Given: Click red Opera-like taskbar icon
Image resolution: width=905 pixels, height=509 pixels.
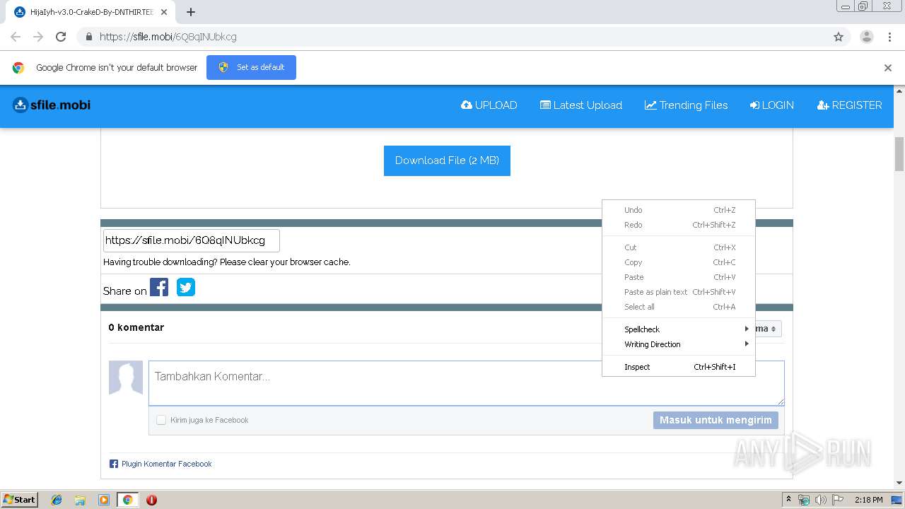Looking at the screenshot, I should coord(151,500).
